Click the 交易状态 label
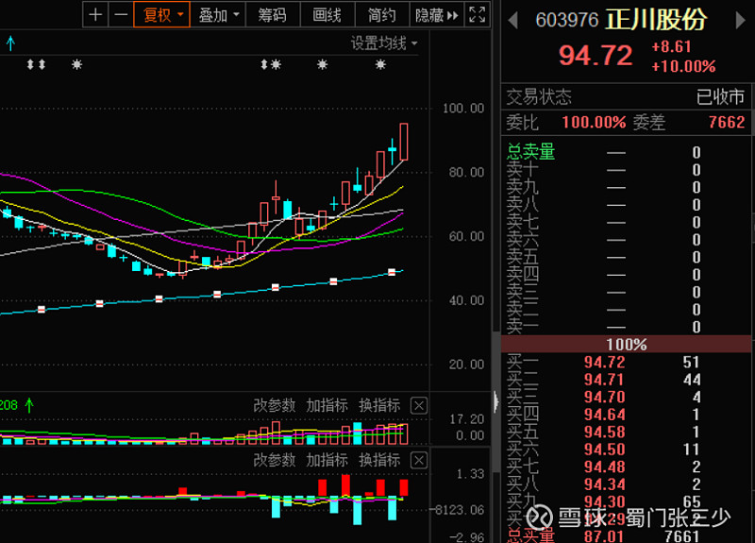This screenshot has height=543, width=755. pyautogui.click(x=539, y=97)
